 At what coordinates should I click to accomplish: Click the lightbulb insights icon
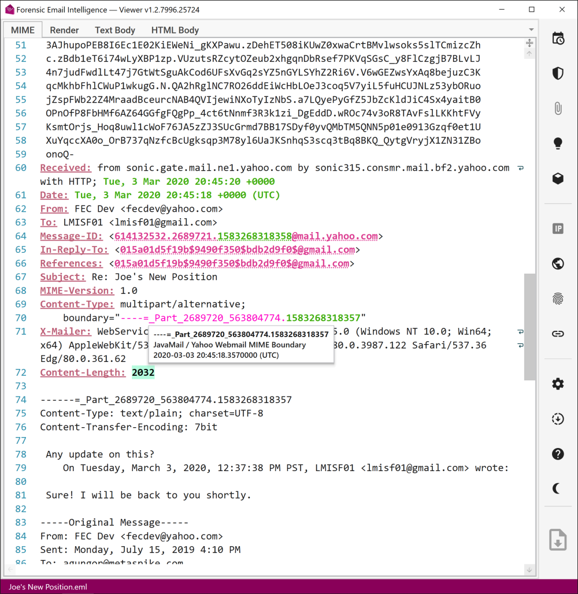tap(558, 143)
